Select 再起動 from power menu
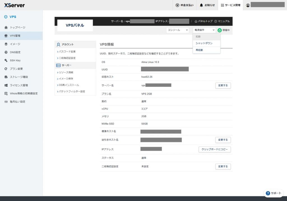Screen dimensions: 287x201 [199, 50]
